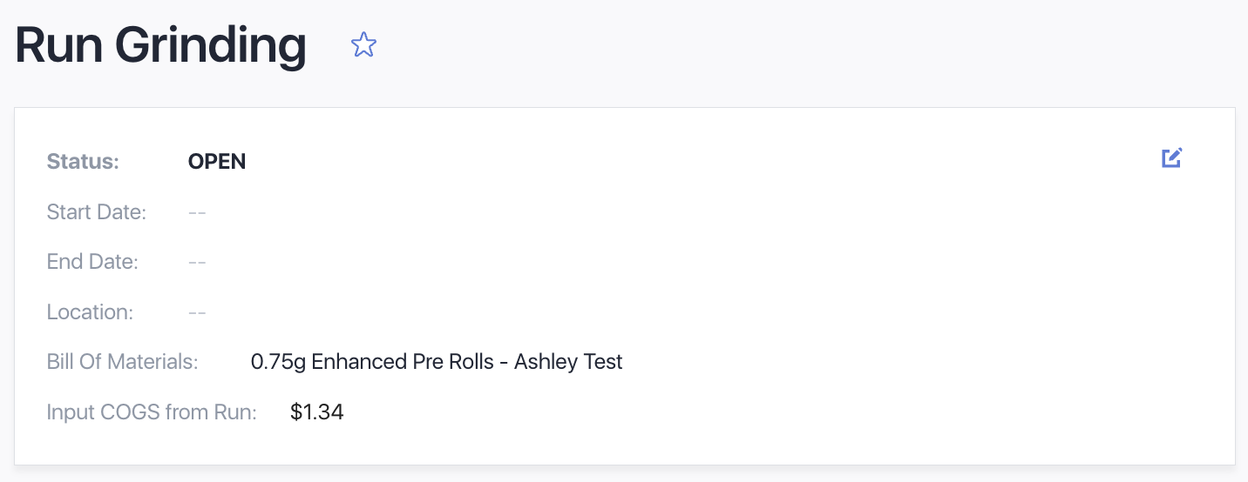Click the Location label
The width and height of the screenshot is (1248, 482).
[x=90, y=311]
